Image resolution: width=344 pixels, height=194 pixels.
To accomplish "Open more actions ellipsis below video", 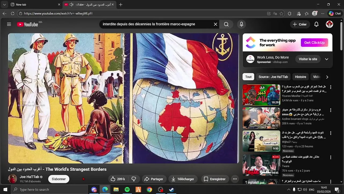I will 235,179.
